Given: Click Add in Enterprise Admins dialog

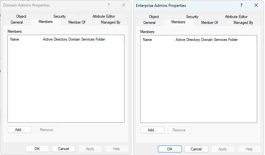Looking at the screenshot, I should tap(152, 130).
